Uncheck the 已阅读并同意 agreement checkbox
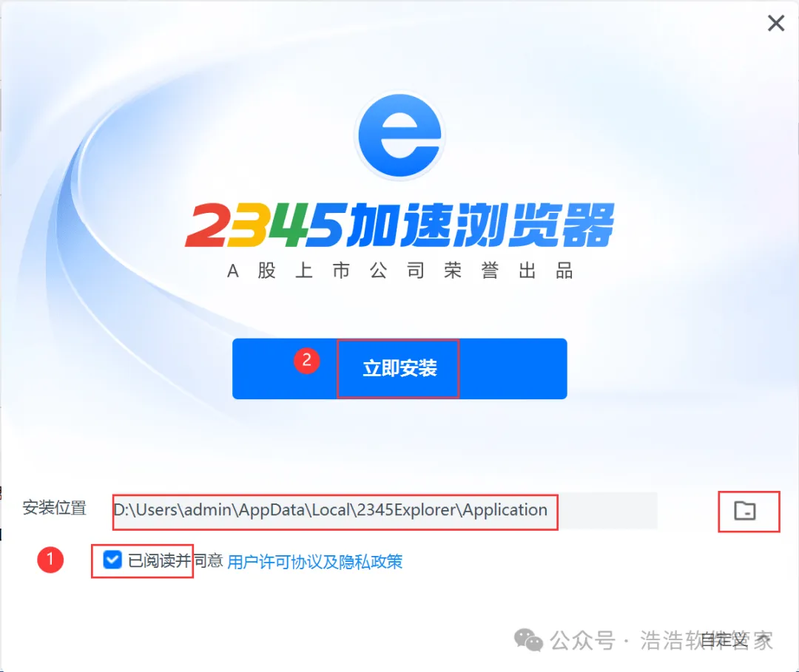This screenshot has width=799, height=672. point(112,560)
